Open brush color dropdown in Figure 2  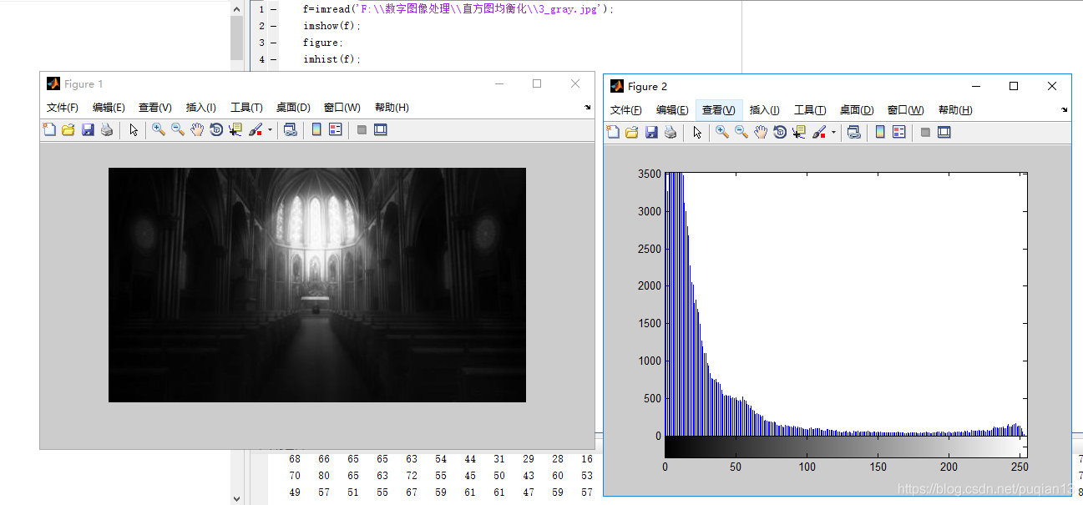[833, 133]
